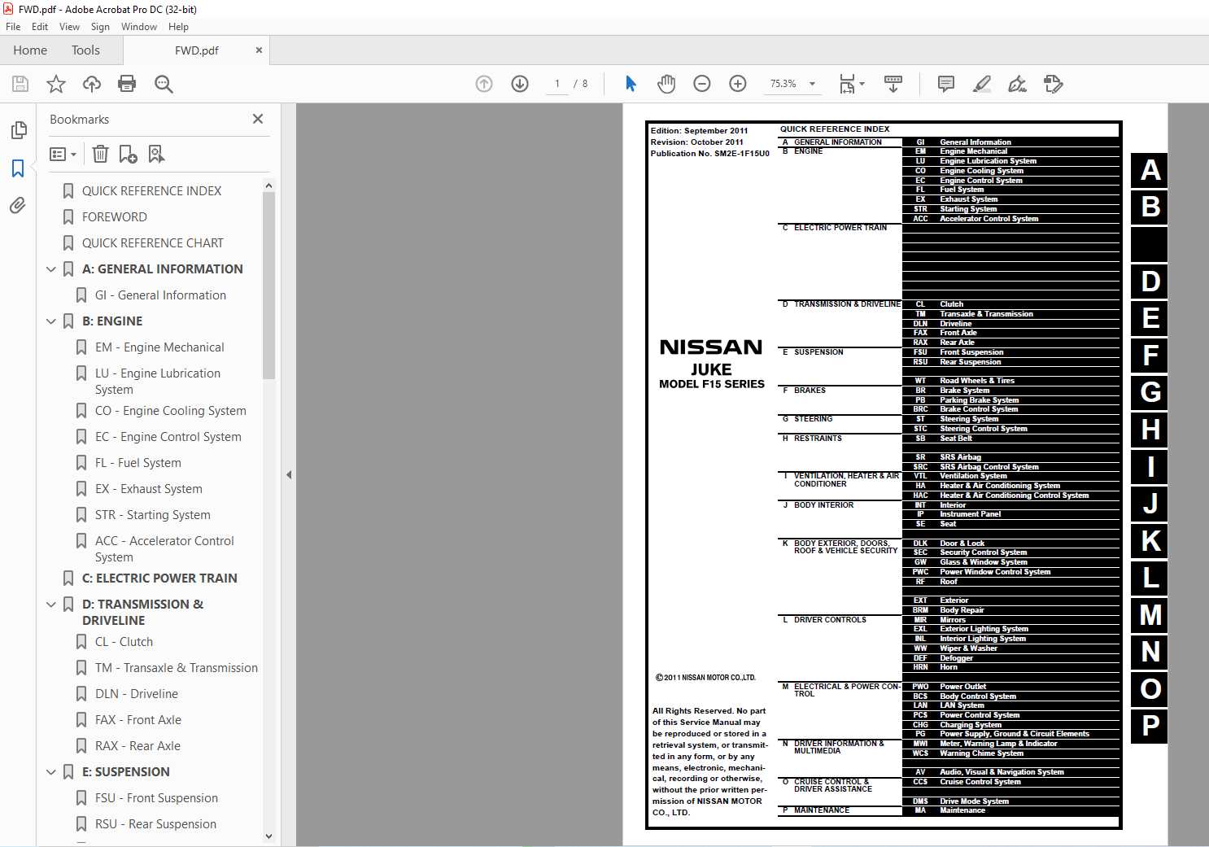Select the Highlight text pen tool
Image resolution: width=1209 pixels, height=847 pixels.
click(x=982, y=84)
